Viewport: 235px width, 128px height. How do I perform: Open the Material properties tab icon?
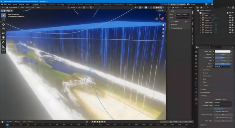196,99
